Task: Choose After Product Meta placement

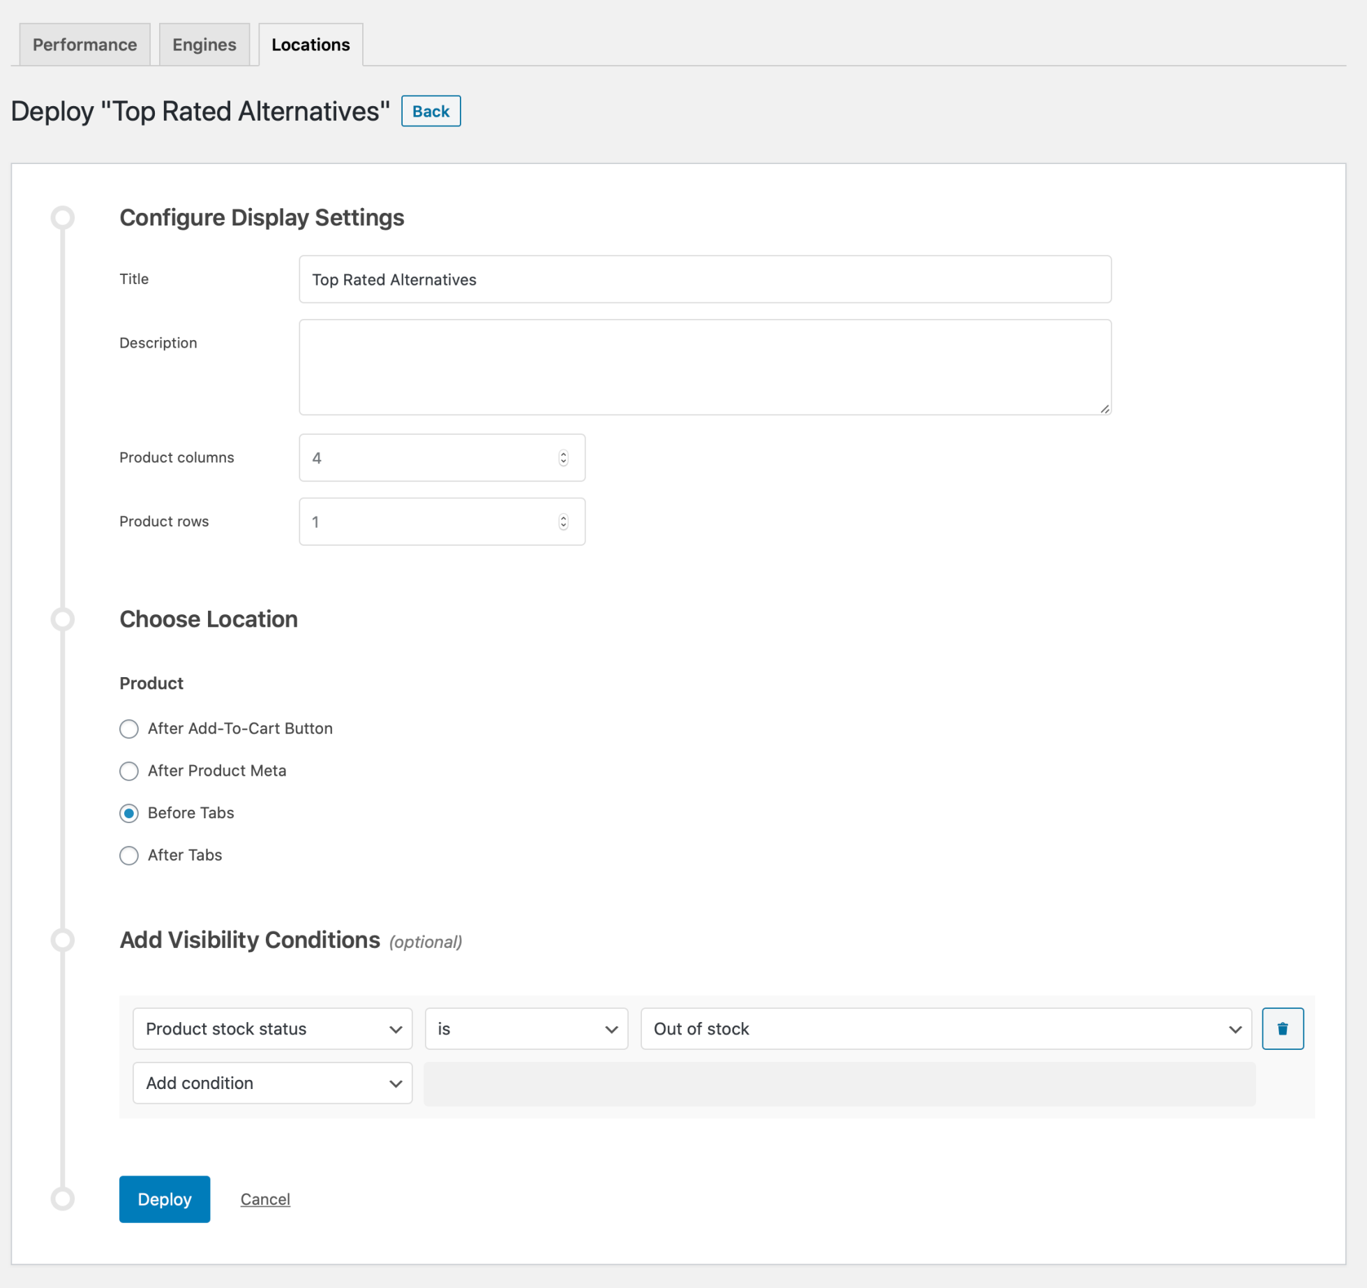Action: tap(129, 771)
